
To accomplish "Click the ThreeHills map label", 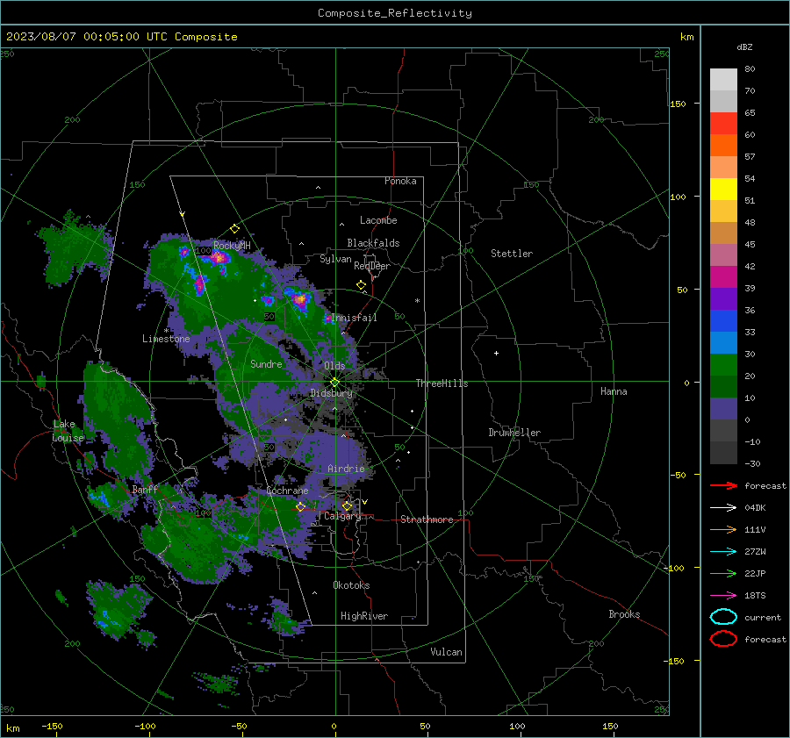I will (x=442, y=383).
